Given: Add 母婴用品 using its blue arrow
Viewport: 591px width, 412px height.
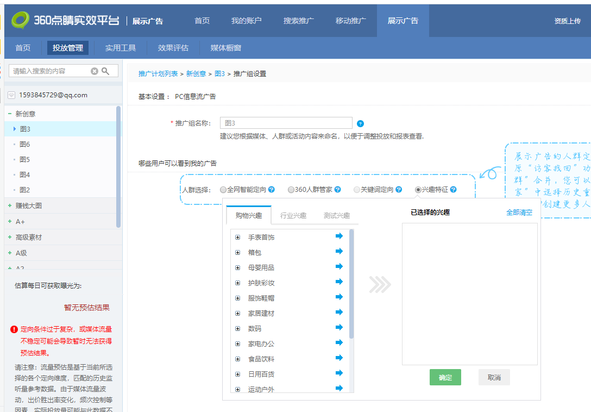Looking at the screenshot, I should point(339,267).
